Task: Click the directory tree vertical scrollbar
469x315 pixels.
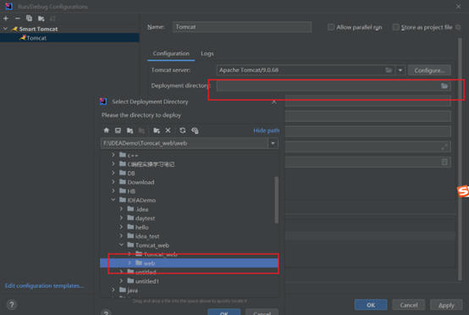Action: click(x=276, y=200)
